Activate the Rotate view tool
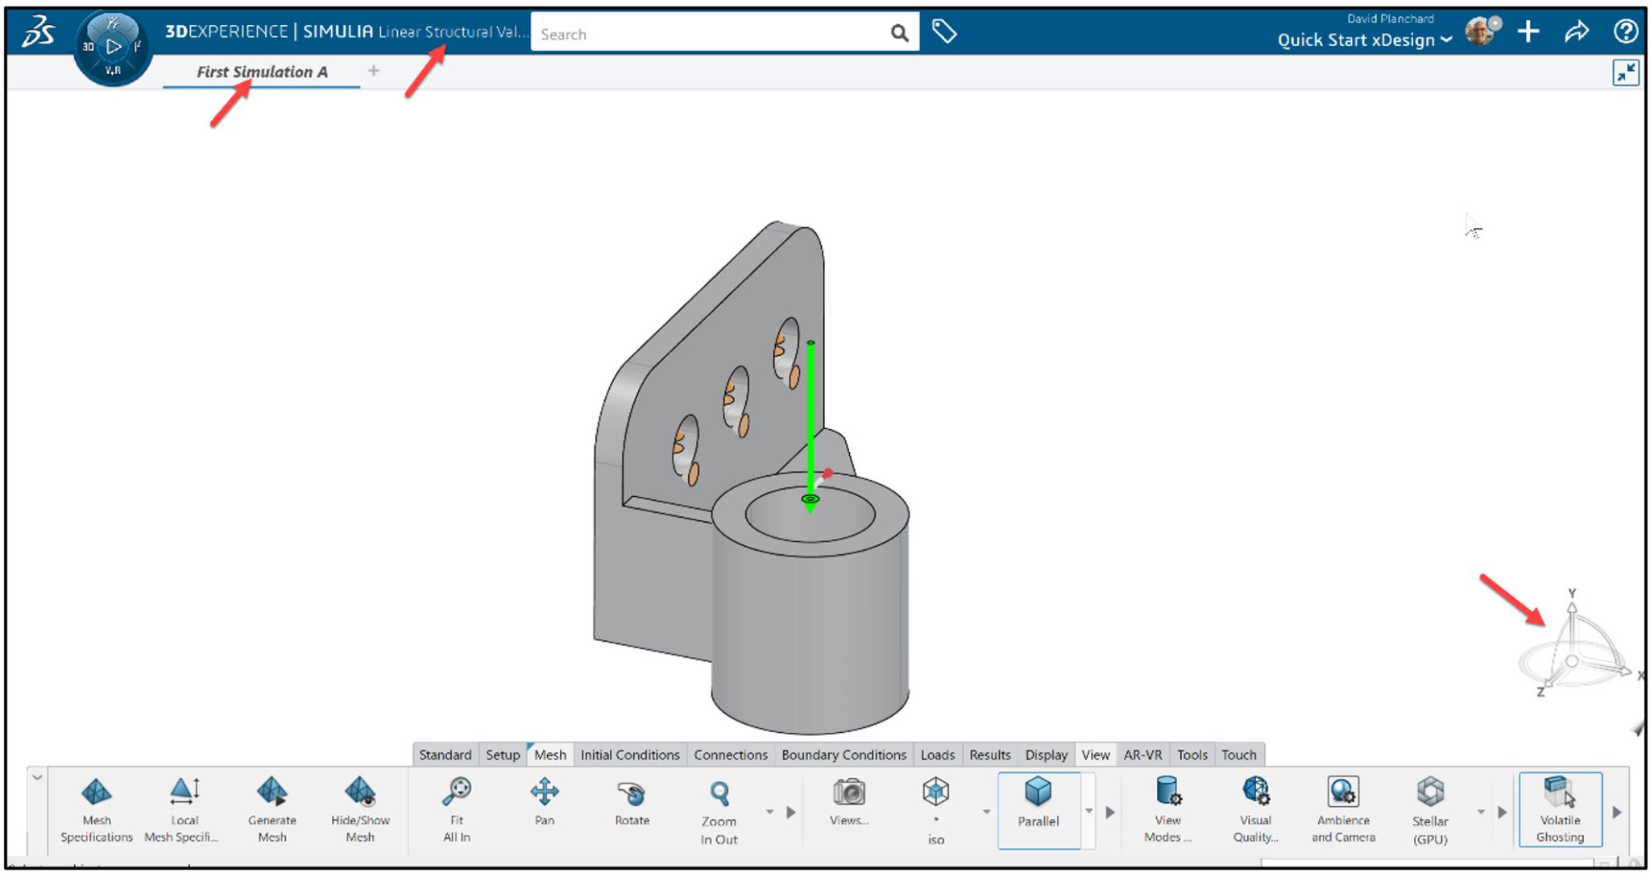Image resolution: width=1650 pixels, height=877 pixels. click(632, 808)
